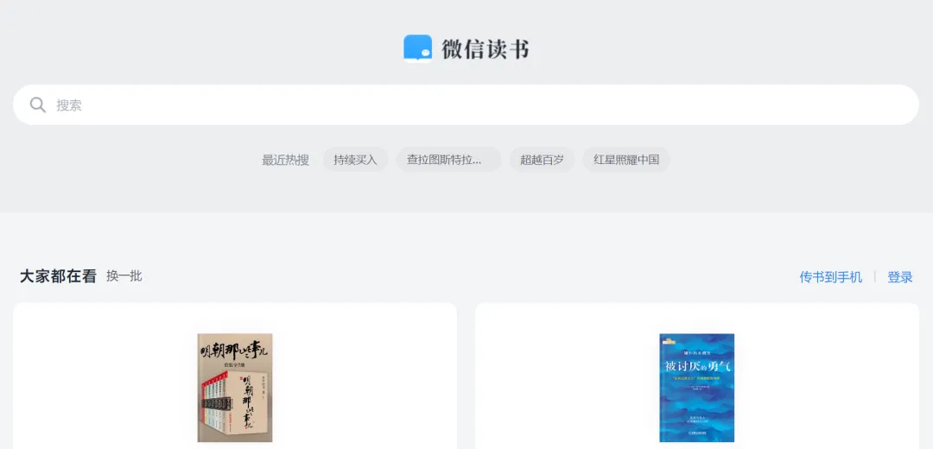The height and width of the screenshot is (449, 933).
Task: Click the magnifier icon in the search bar
Action: pos(38,105)
